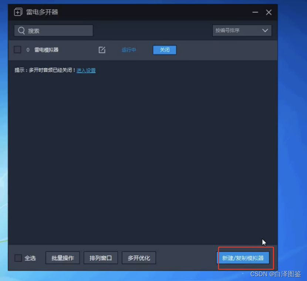Tick the checkbox for 雷电模拟器 row

click(17, 50)
